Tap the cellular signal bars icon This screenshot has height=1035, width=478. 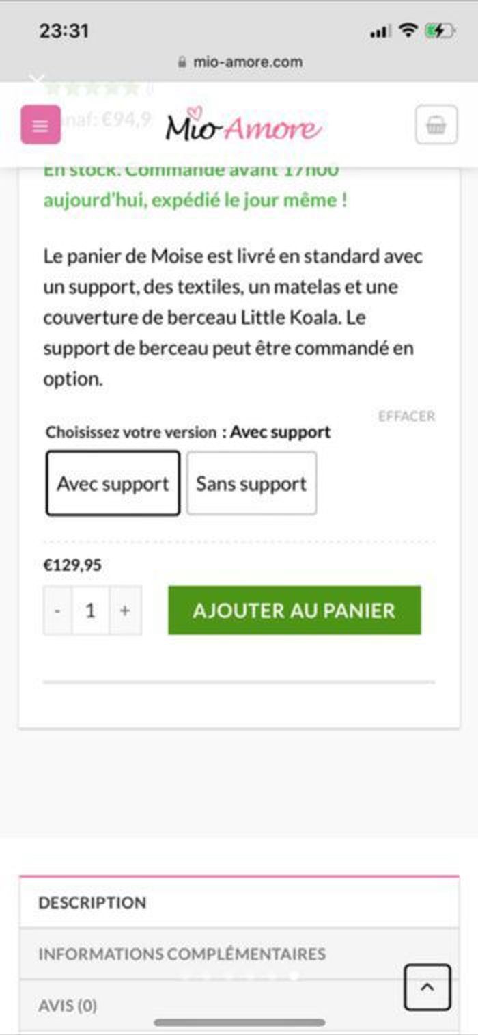click(x=380, y=31)
